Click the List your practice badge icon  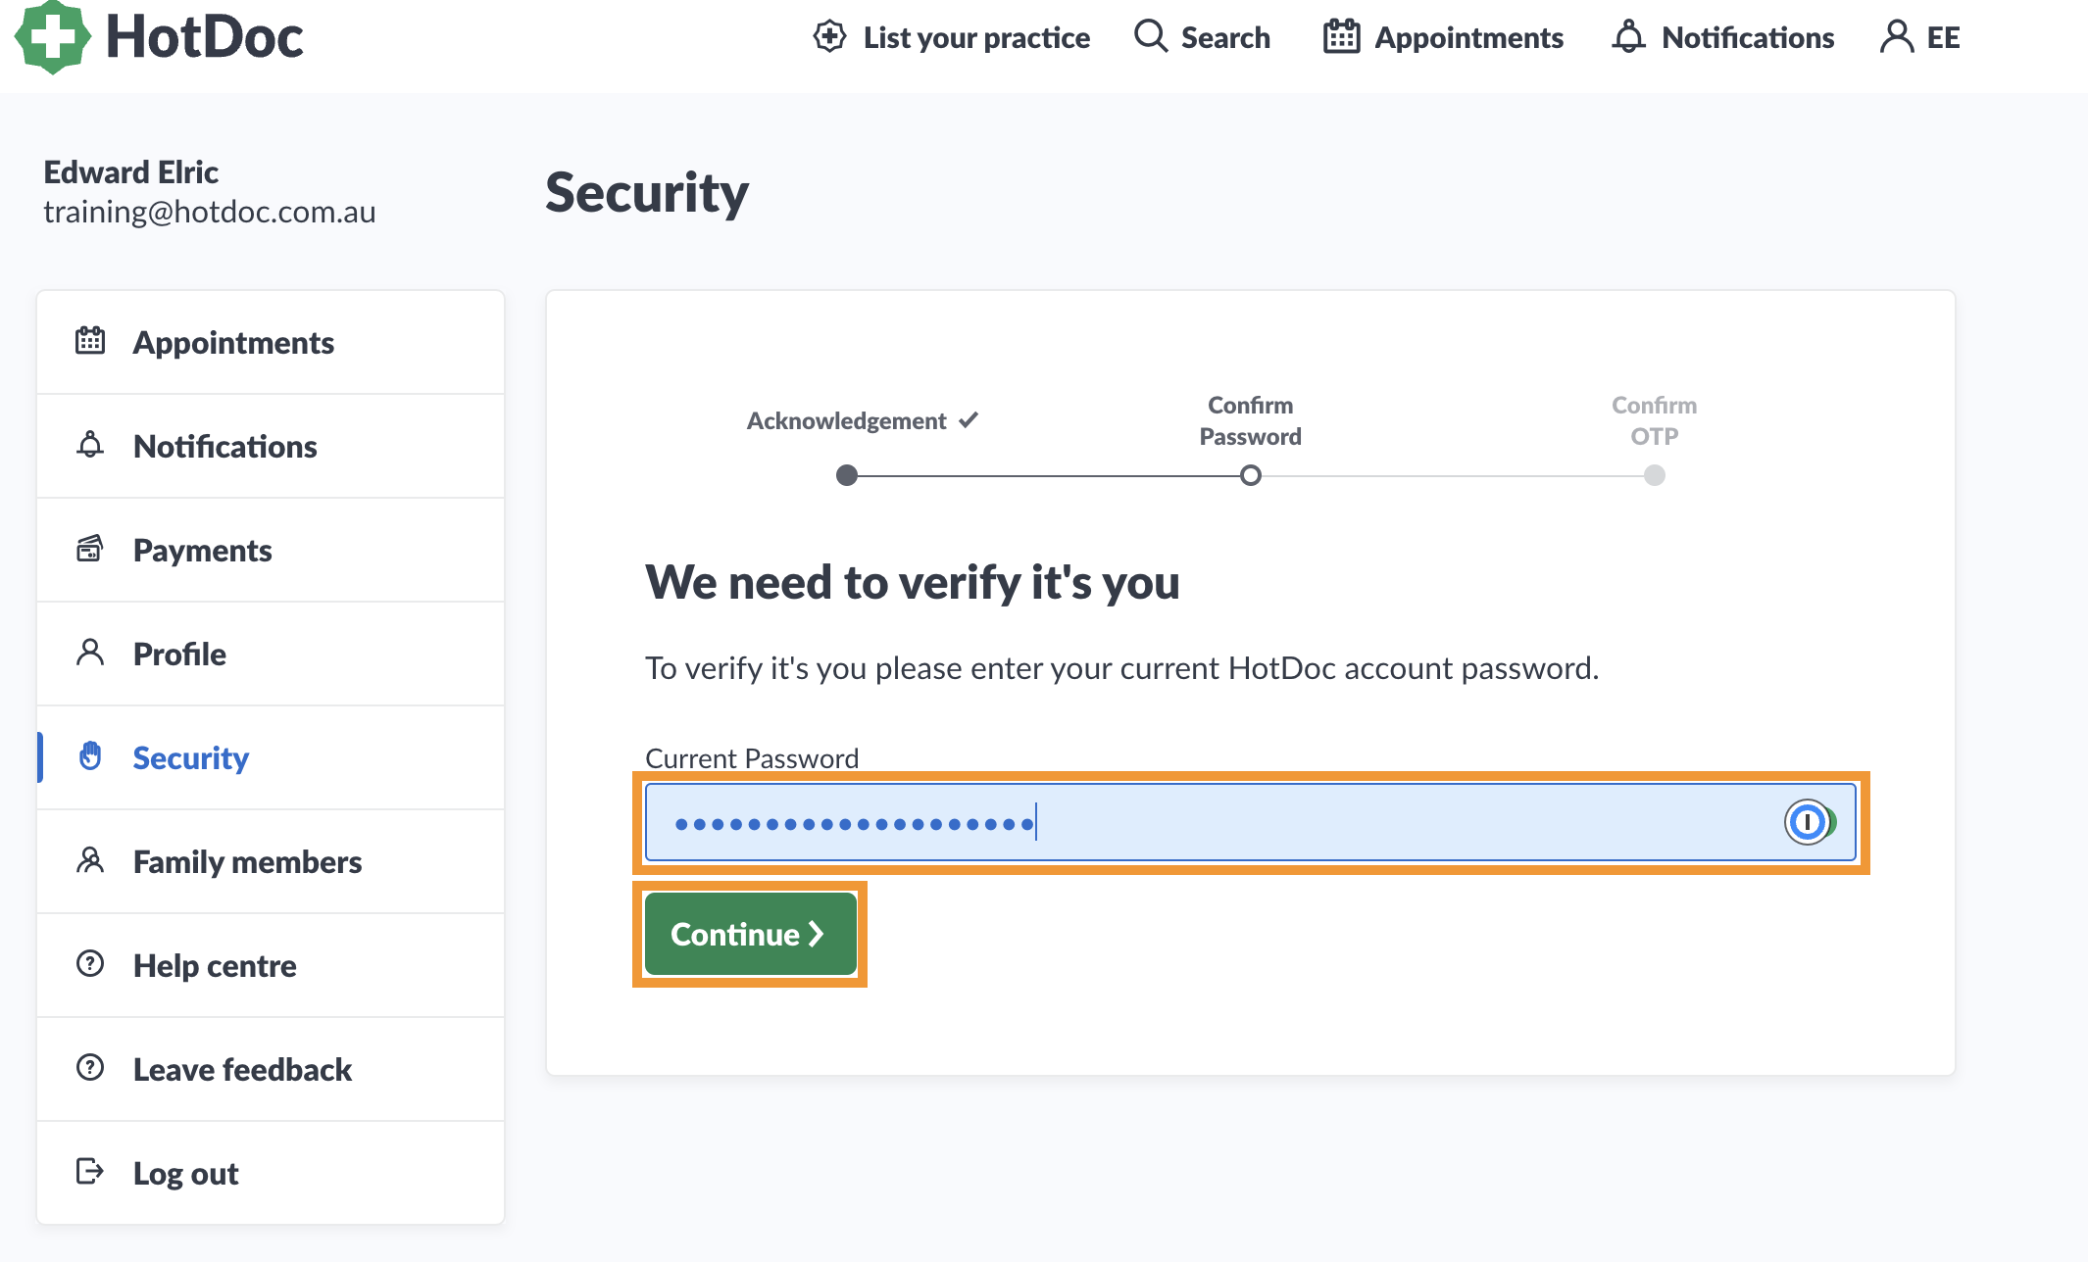coord(829,36)
